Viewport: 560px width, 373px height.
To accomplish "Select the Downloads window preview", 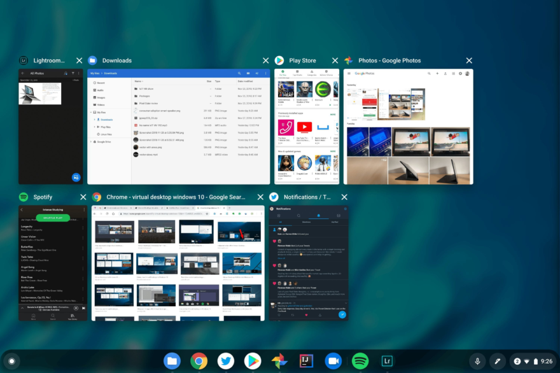I will coord(179,127).
